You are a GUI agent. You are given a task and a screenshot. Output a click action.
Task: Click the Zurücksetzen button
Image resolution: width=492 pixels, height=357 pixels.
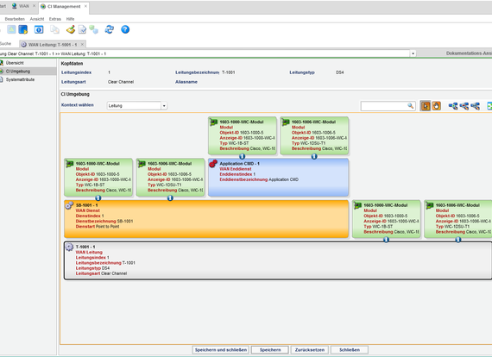tap(310, 350)
